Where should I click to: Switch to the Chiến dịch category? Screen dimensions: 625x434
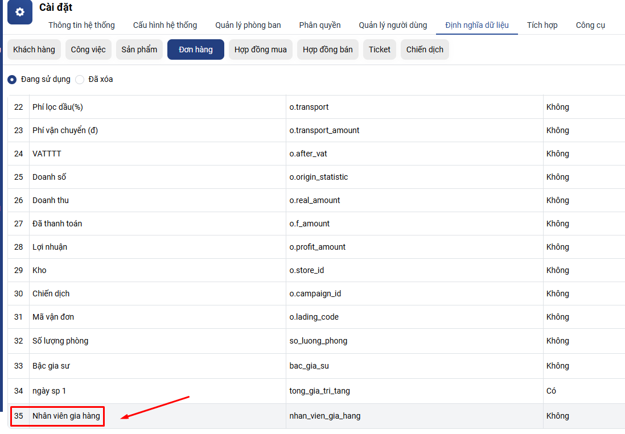click(425, 49)
